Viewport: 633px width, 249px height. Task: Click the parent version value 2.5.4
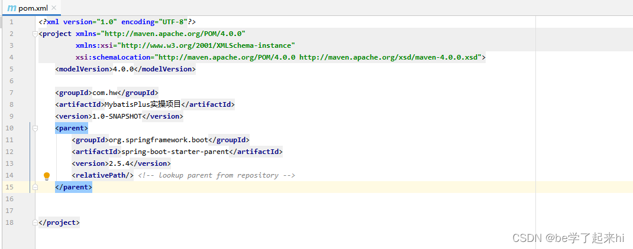pyautogui.click(x=119, y=163)
